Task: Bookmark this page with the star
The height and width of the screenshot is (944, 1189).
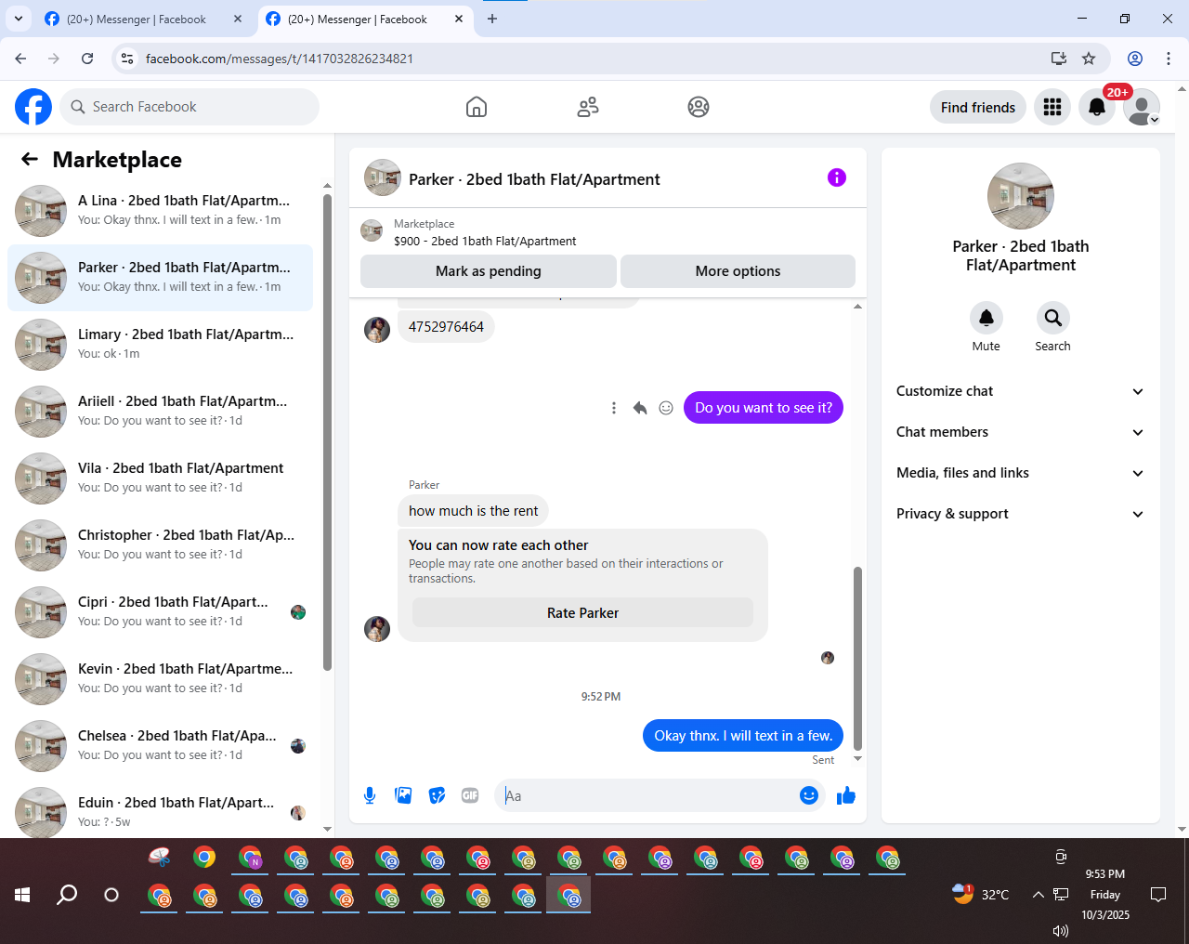Action: tap(1089, 59)
